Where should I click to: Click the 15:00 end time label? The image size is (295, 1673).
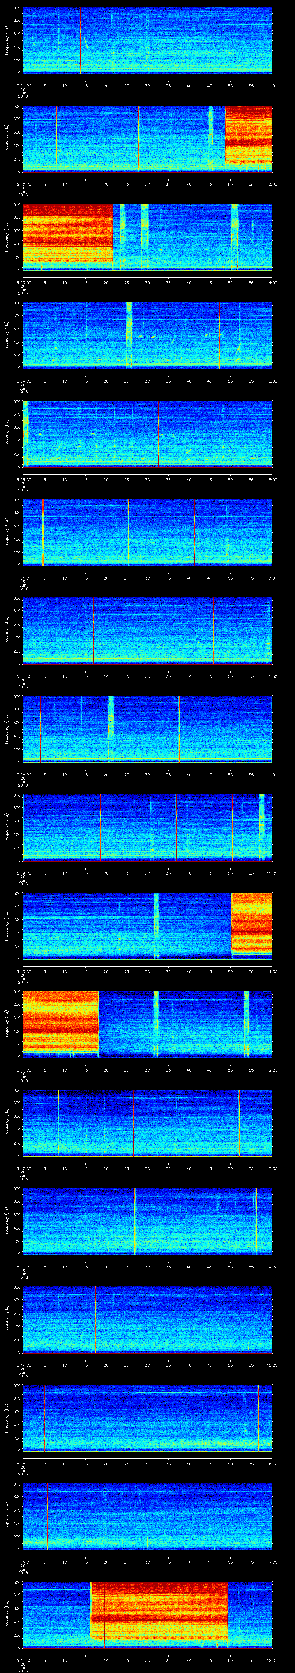coord(272,1365)
